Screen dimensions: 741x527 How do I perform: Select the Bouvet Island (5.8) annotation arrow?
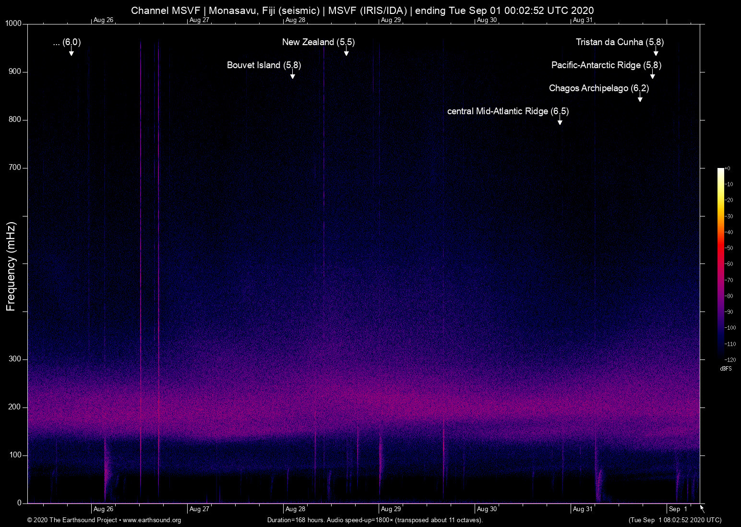(292, 74)
